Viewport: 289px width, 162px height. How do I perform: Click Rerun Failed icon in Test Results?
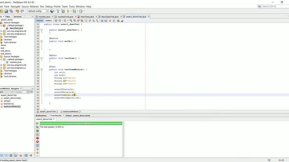tap(37, 127)
